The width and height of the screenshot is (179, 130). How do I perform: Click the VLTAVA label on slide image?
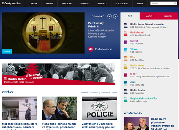(7, 51)
